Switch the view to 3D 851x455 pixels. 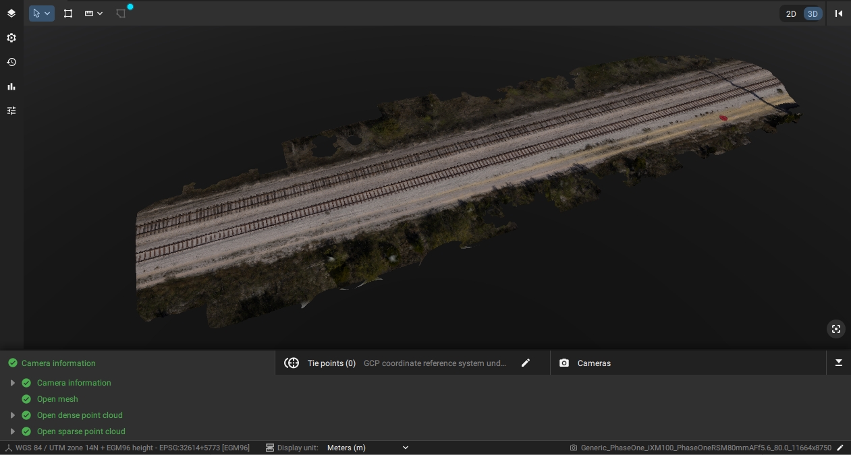pyautogui.click(x=813, y=13)
